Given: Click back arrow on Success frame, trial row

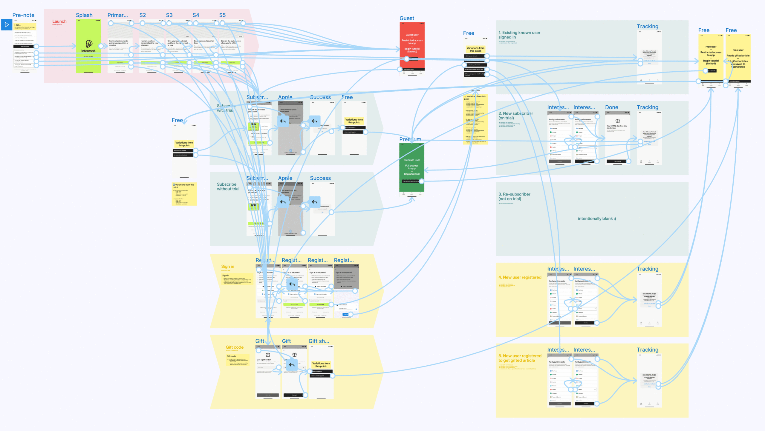Looking at the screenshot, I should pos(314,121).
